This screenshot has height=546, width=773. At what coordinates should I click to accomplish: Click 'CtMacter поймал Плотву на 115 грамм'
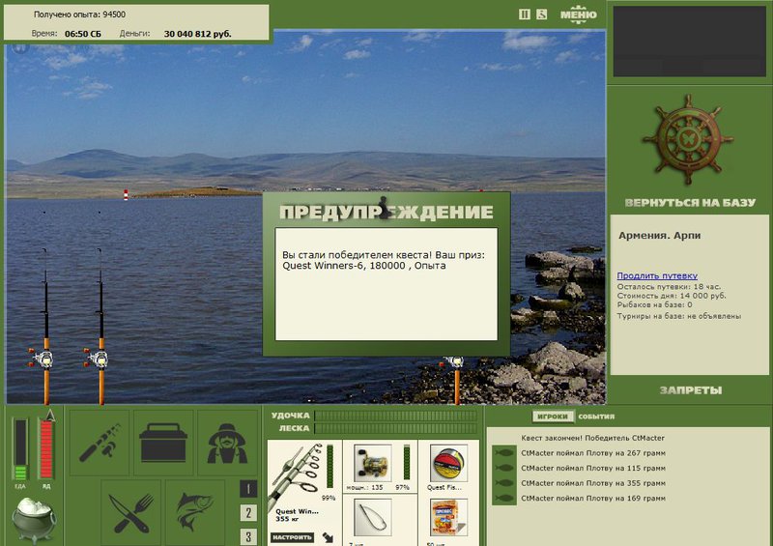point(593,468)
